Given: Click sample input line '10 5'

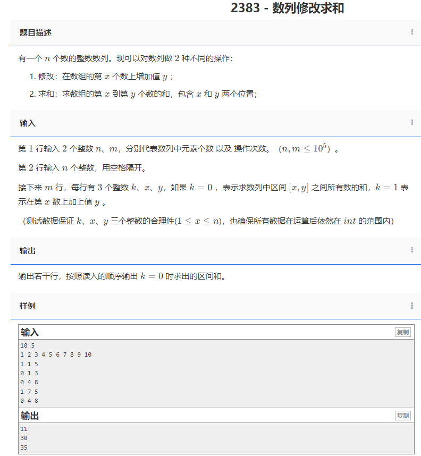Looking at the screenshot, I should point(27,345).
